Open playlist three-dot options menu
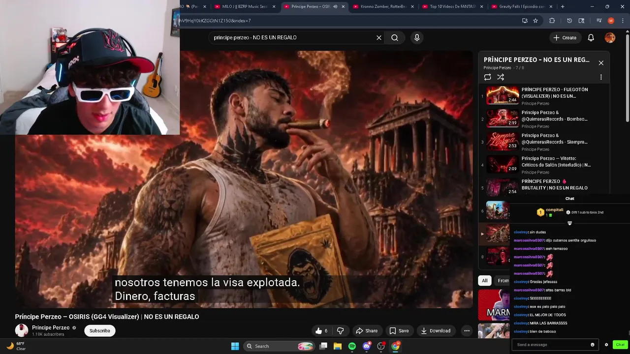This screenshot has width=630, height=354. click(x=601, y=77)
